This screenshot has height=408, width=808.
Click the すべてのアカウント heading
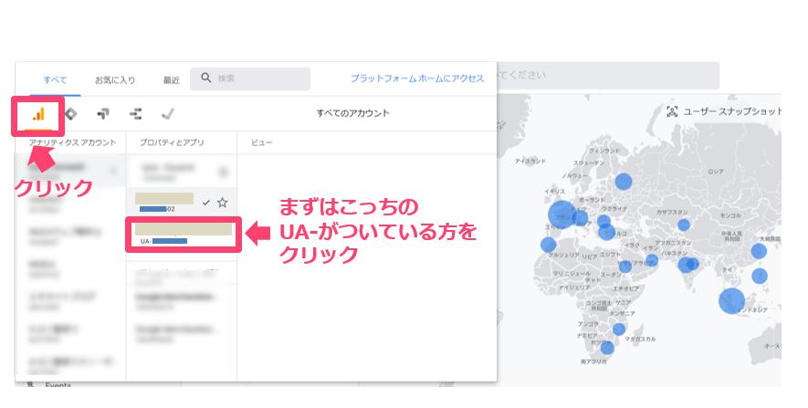coord(353,113)
